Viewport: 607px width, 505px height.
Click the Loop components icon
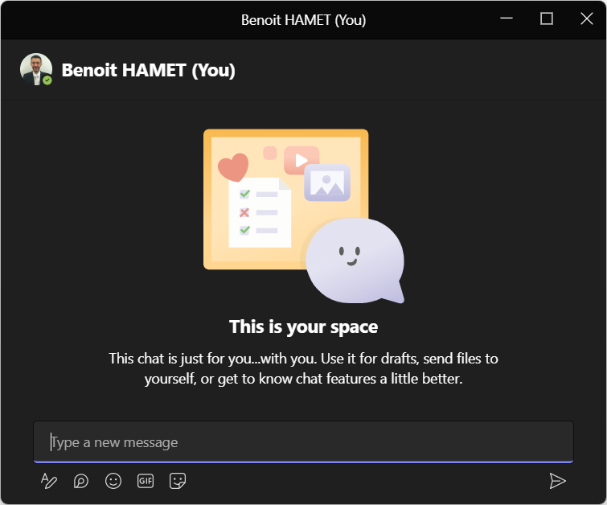coord(80,481)
